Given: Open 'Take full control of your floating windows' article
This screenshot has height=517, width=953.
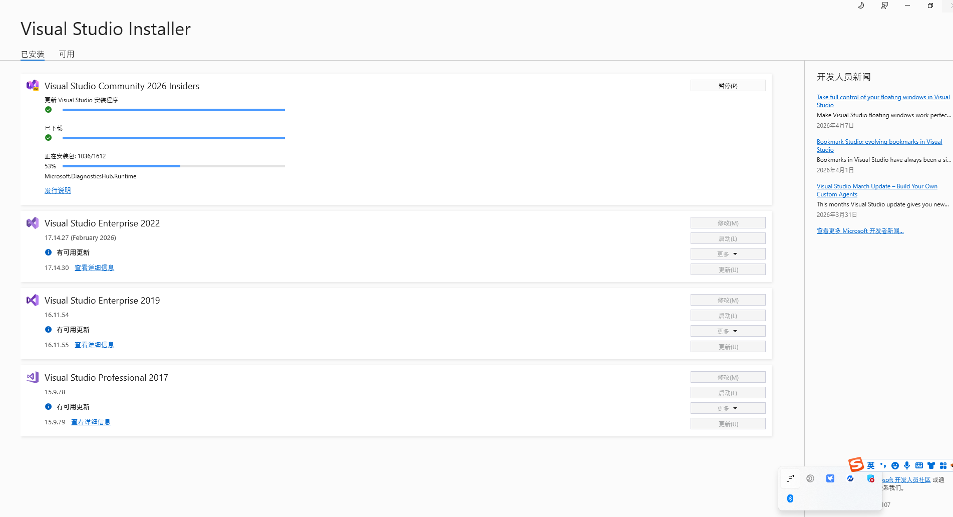Looking at the screenshot, I should (x=883, y=101).
